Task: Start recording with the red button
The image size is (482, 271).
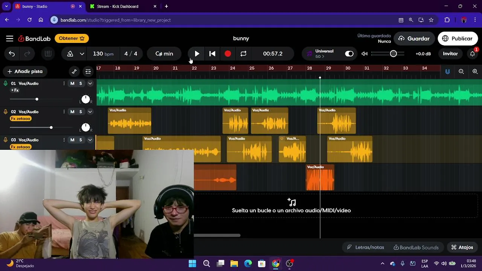Action: tap(228, 54)
